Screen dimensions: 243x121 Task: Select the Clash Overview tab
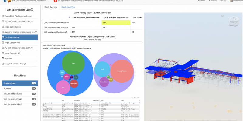51,7
